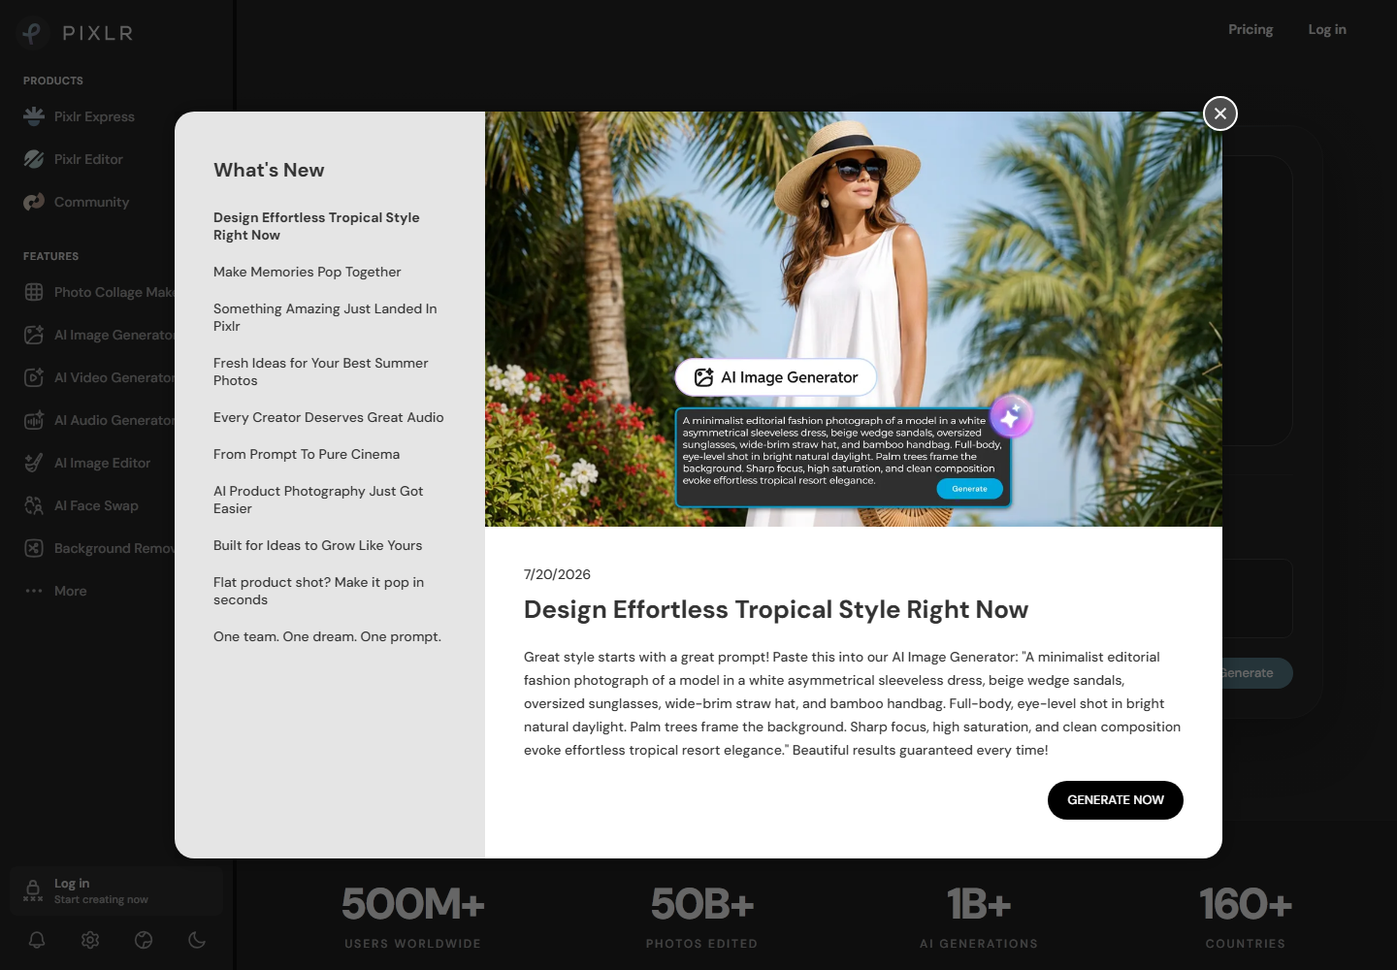This screenshot has width=1397, height=970.
Task: Click Log in in the top bar
Action: point(1327,29)
